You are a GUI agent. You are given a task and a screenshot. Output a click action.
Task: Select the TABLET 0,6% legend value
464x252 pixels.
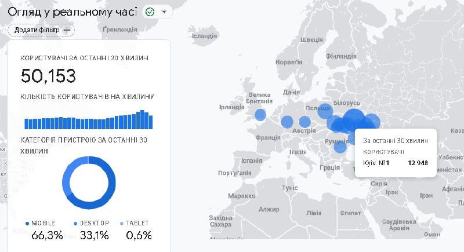pos(139,235)
